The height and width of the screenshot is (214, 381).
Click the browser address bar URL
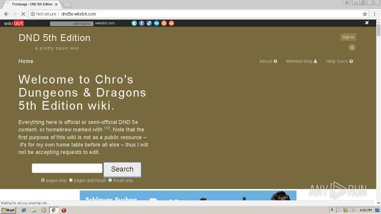click(79, 14)
